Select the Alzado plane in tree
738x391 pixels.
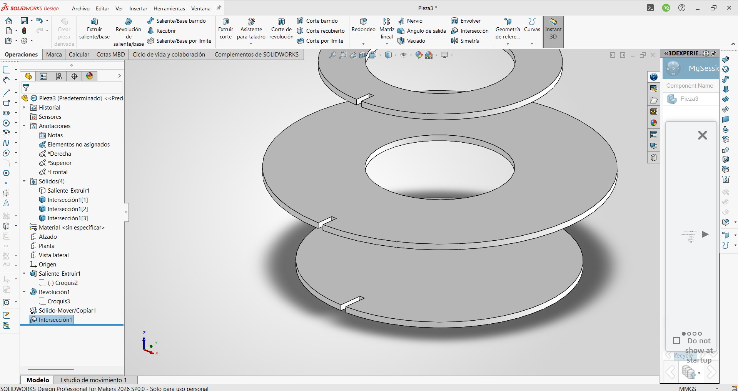click(x=43, y=237)
